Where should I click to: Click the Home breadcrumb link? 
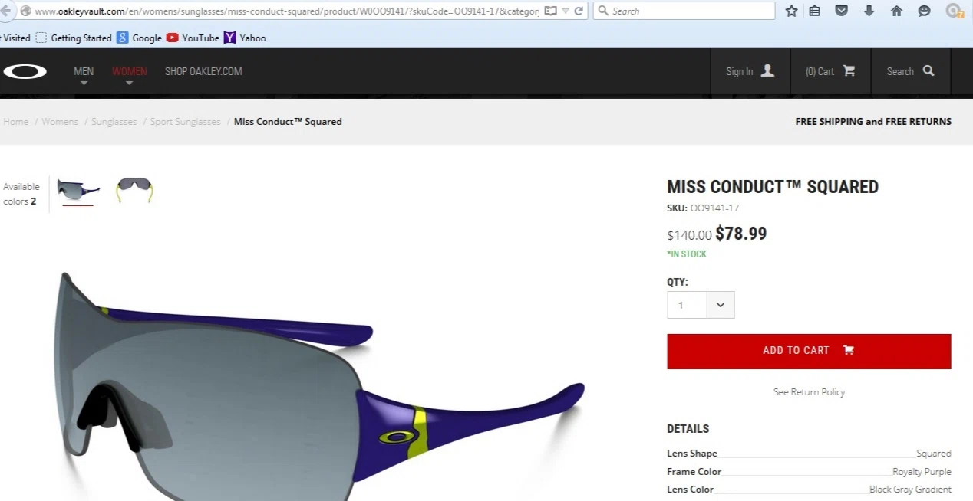15,121
